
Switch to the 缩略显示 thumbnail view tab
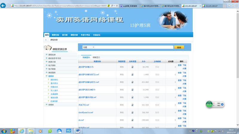96,57
